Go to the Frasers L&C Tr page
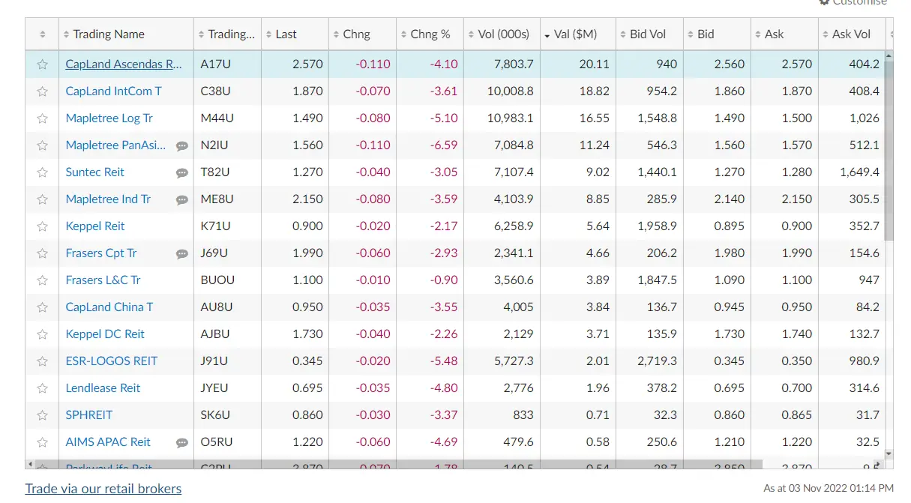Viewport: 911px width, 503px height. [x=103, y=280]
